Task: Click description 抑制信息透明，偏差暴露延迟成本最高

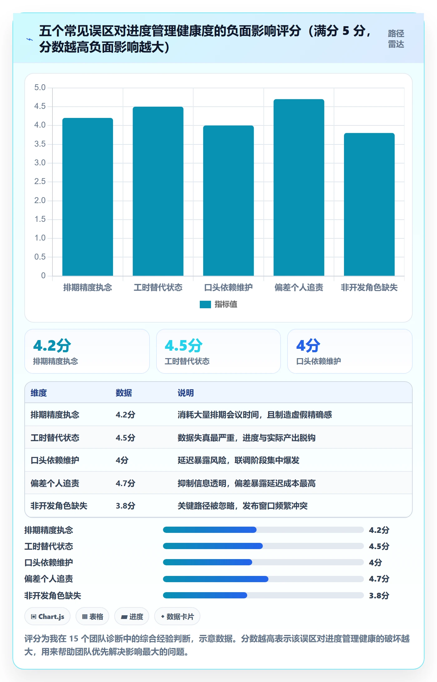Action: coord(247,483)
